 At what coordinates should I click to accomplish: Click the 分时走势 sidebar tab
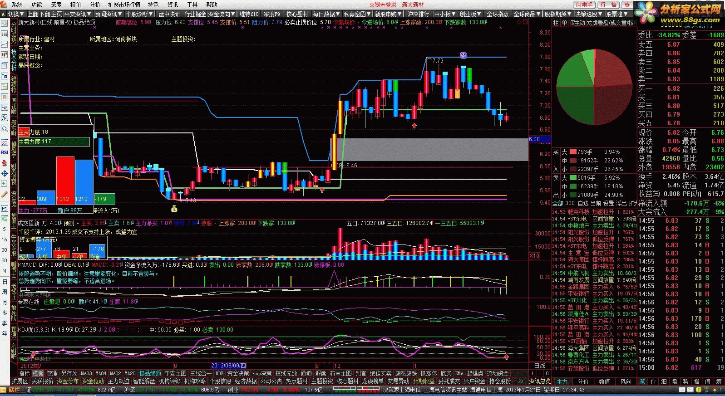[x=14, y=32]
